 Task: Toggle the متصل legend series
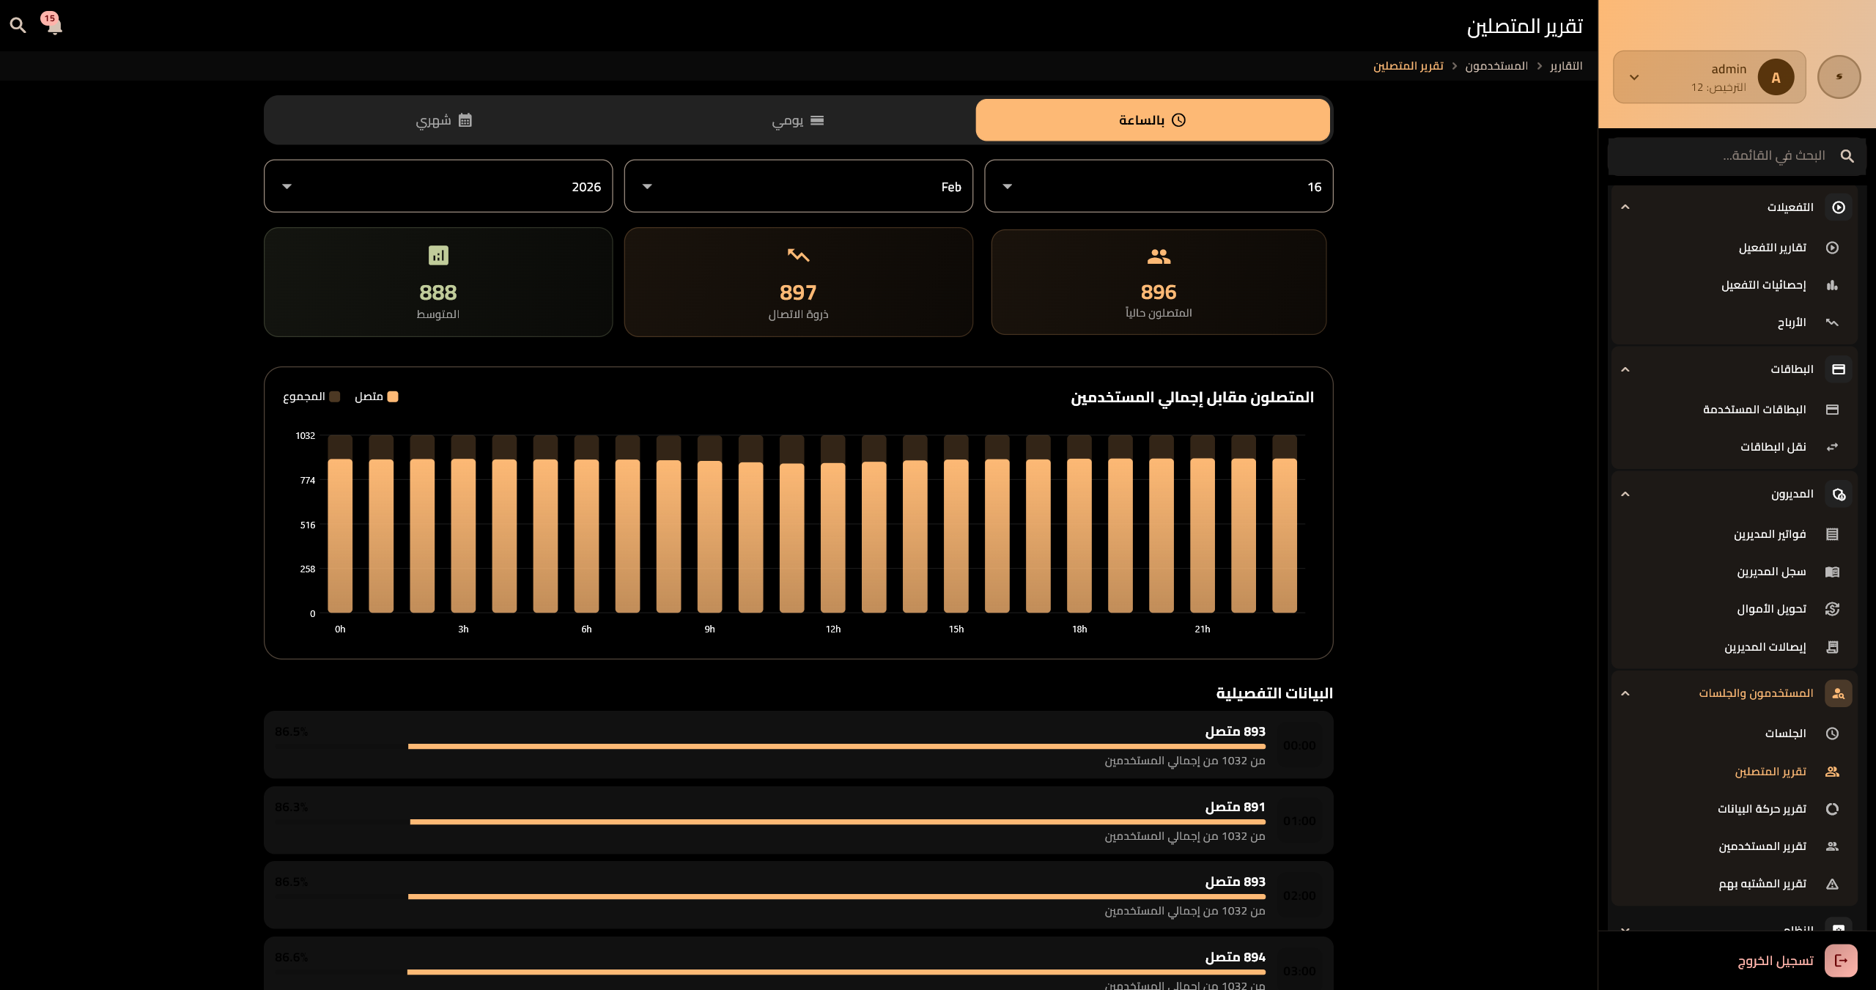pos(377,396)
